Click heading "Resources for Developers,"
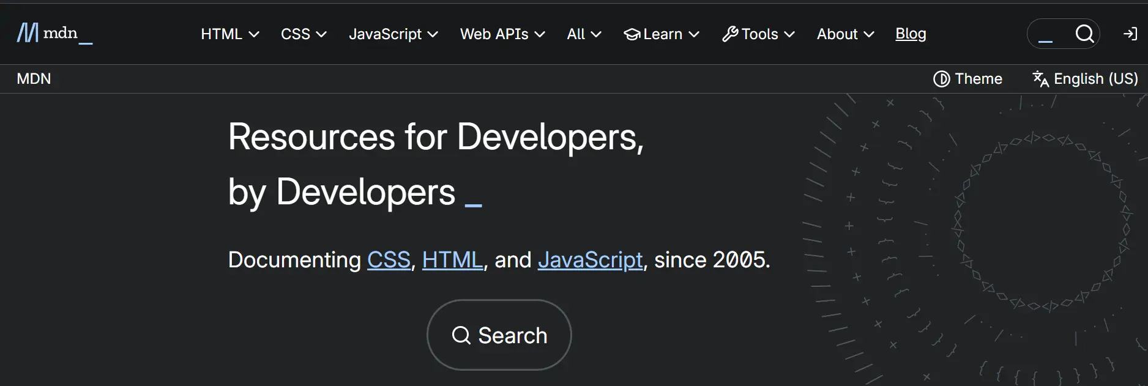The width and height of the screenshot is (1148, 386). (436, 137)
